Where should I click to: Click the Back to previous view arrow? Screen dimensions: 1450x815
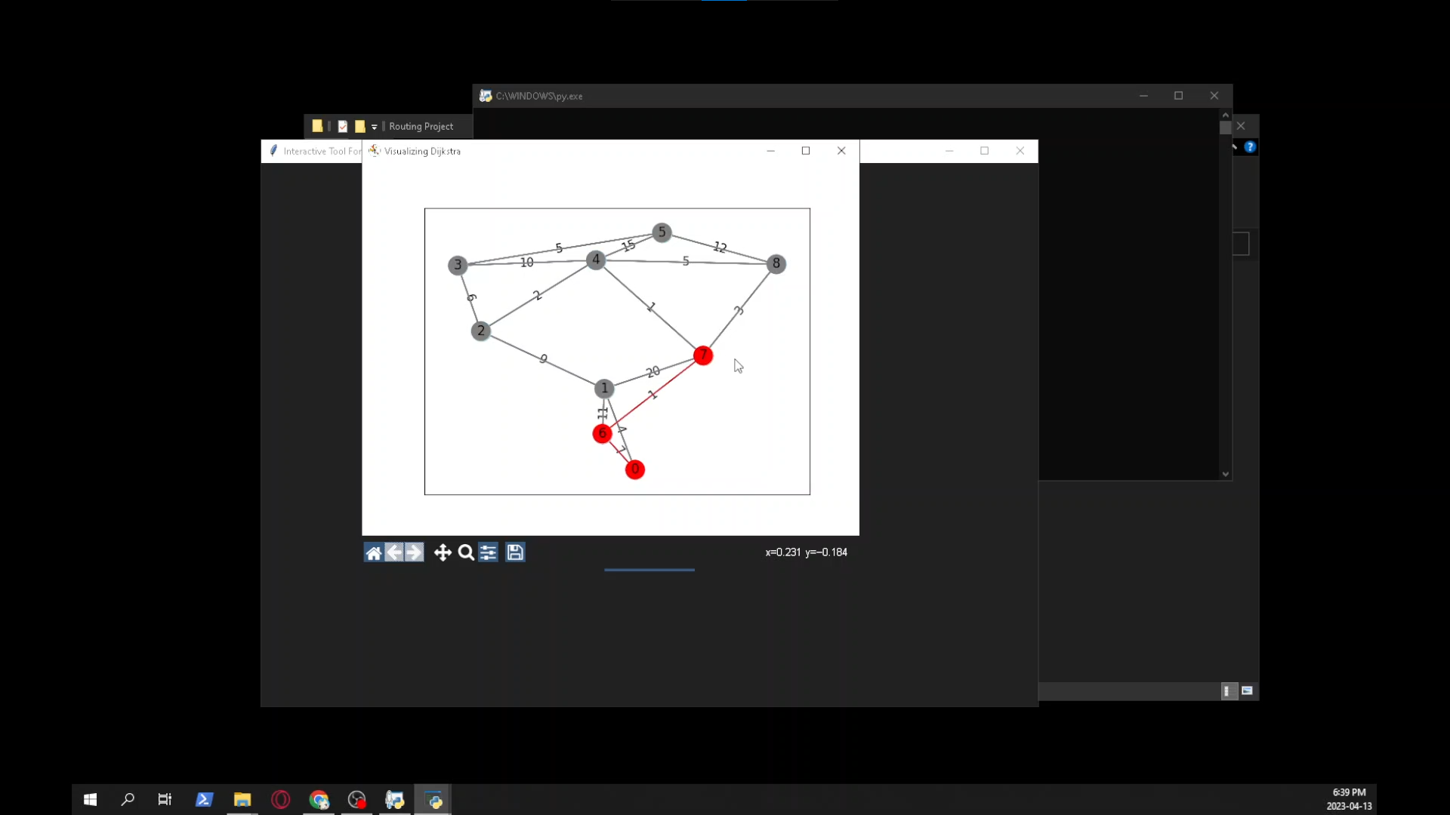(394, 553)
